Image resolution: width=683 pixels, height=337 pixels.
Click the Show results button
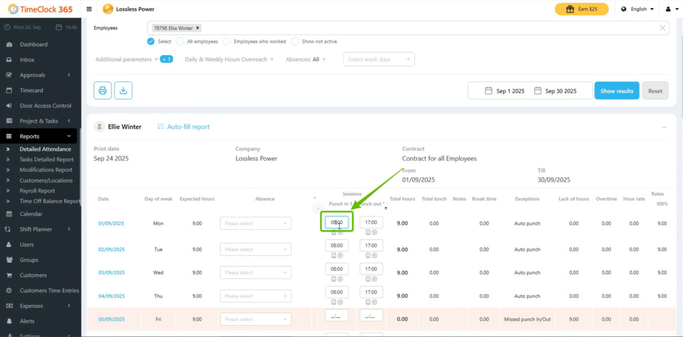[616, 91]
